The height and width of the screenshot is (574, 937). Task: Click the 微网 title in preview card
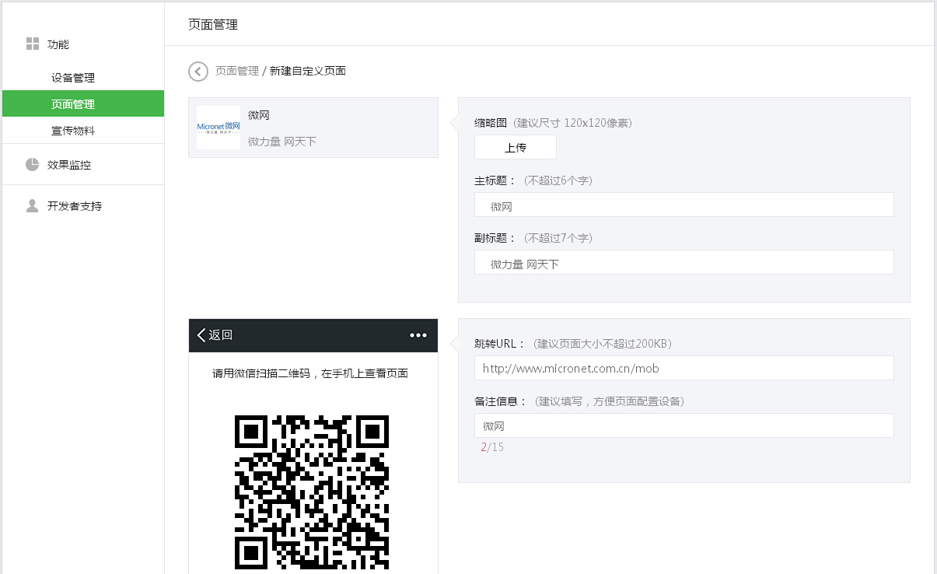(259, 115)
